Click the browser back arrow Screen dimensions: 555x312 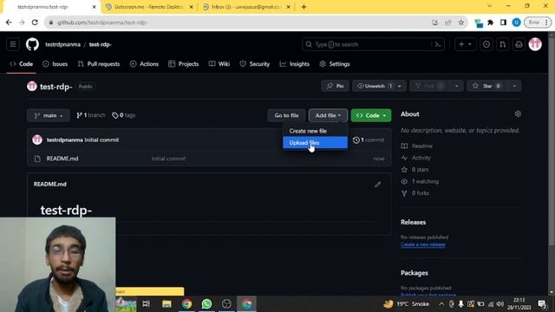coord(9,23)
